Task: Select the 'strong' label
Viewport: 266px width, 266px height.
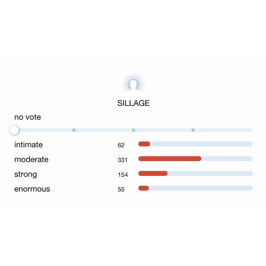Action: point(25,174)
